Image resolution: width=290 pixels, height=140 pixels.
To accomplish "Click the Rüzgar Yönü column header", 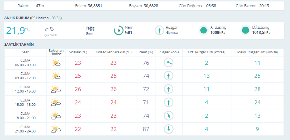I will (169, 52).
